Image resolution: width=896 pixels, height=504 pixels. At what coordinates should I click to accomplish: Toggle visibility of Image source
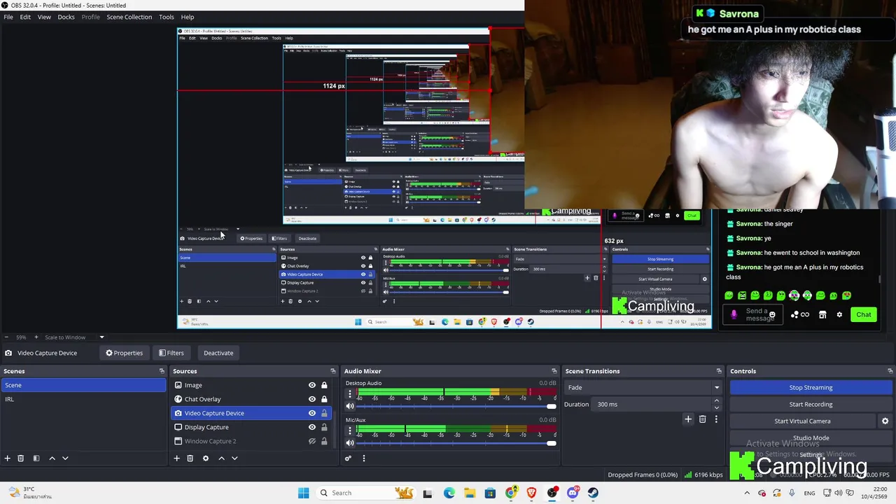coord(312,385)
